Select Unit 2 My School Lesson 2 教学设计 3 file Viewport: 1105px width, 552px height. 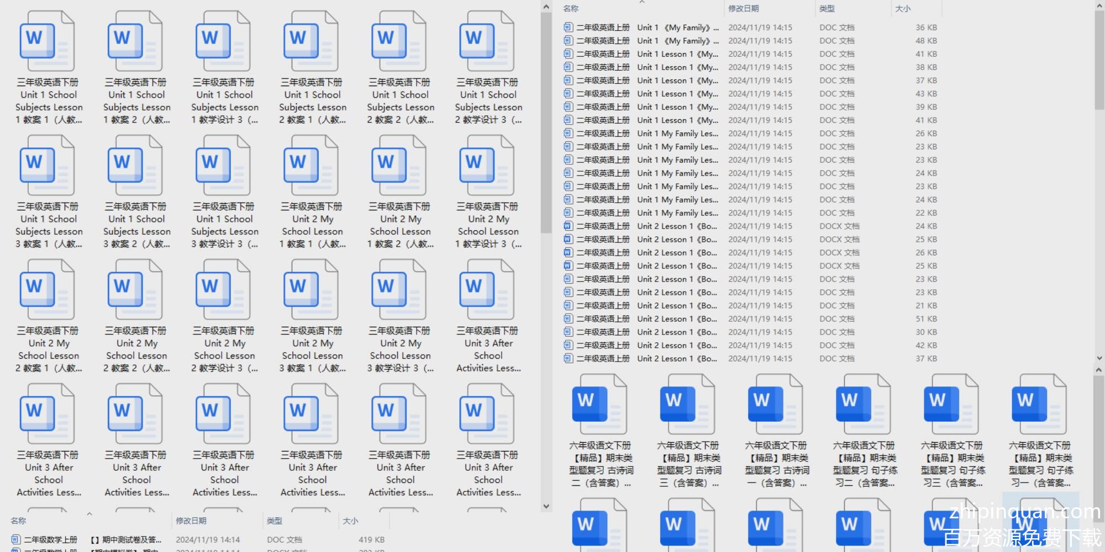224,290
